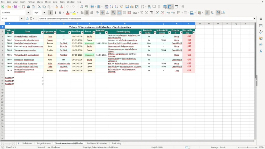The image size is (265, 149).
Task: Click the Save document icon
Action: [16, 7]
